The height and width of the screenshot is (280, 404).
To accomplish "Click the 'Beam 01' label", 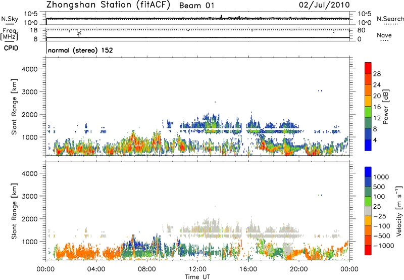I will pyautogui.click(x=196, y=6).
